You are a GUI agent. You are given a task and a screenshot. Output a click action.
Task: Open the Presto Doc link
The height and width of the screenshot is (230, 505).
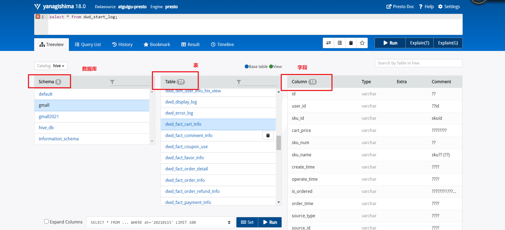(400, 7)
